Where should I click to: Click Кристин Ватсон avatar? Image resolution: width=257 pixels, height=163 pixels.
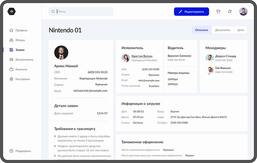click(x=126, y=58)
